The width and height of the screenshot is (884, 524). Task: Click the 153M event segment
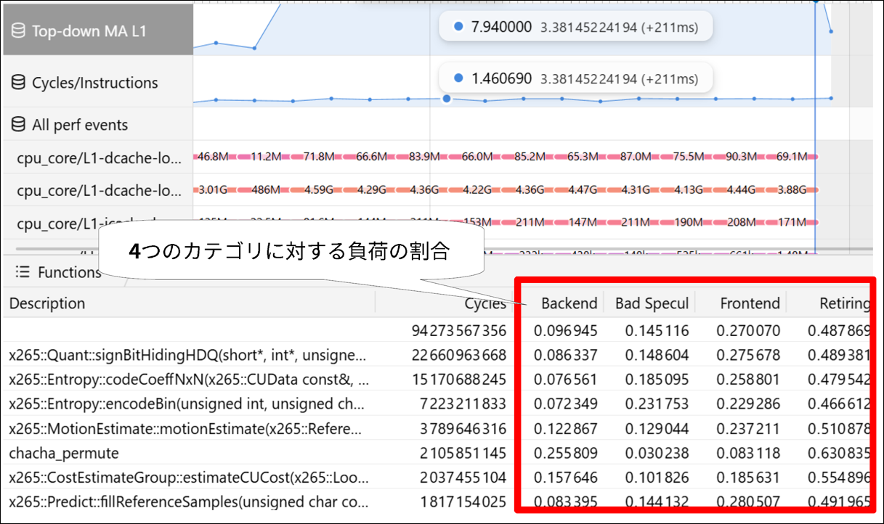point(477,222)
